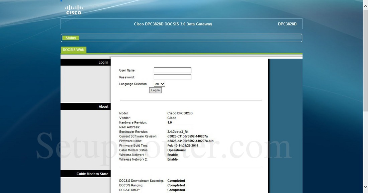Viewport: 368px width, 193px height.
Task: Open the Status menu tab
Action: pos(71,38)
